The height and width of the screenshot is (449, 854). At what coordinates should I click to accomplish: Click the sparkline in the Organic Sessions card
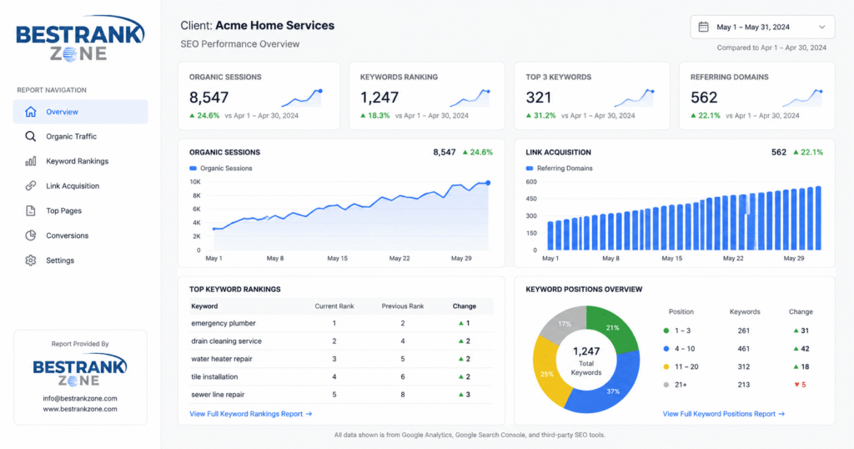pyautogui.click(x=302, y=98)
